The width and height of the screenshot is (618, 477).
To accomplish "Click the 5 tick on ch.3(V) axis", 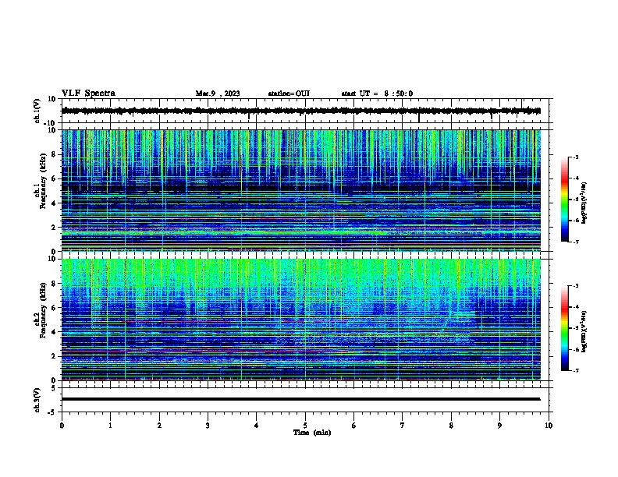I will (54, 388).
